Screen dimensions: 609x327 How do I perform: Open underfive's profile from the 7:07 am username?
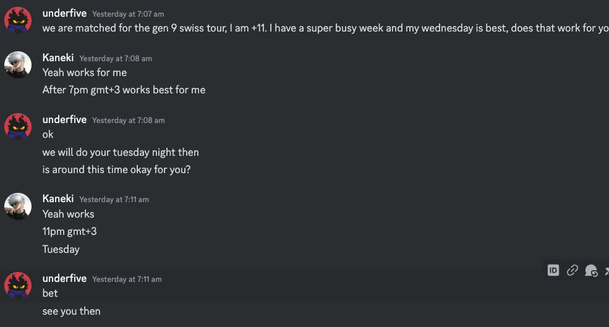pos(64,13)
